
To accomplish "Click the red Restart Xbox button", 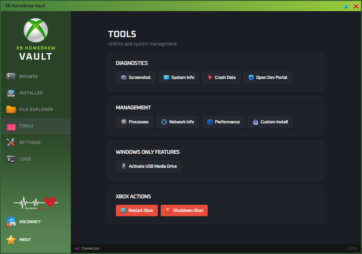I will [137, 211].
